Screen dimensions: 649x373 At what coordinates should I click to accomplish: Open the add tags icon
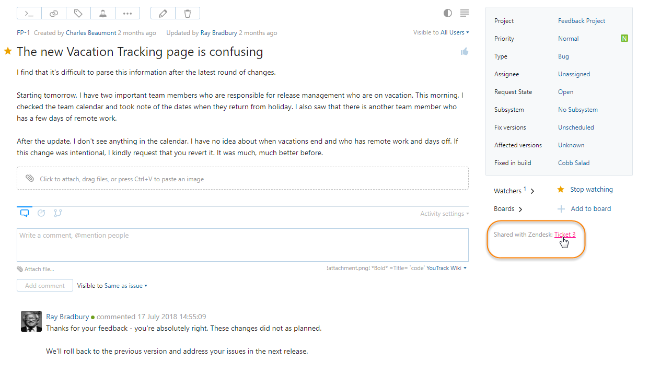point(78,13)
